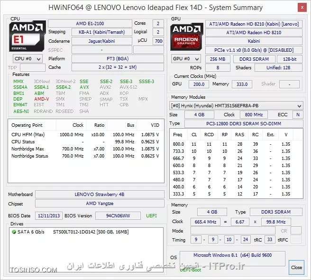Click the green SATA drive status icon
311x280 pixels.
click(x=14, y=232)
